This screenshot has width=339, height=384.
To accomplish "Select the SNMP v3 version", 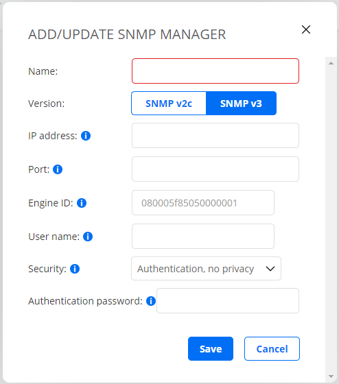I will click(241, 104).
